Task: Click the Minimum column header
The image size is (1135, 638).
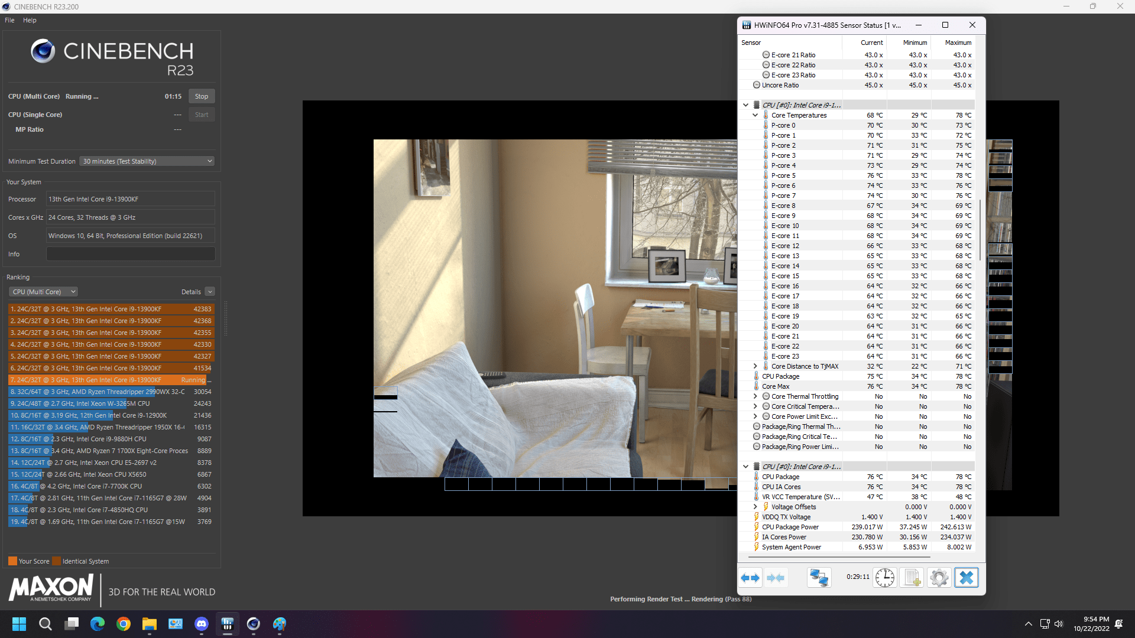Action: (909, 43)
